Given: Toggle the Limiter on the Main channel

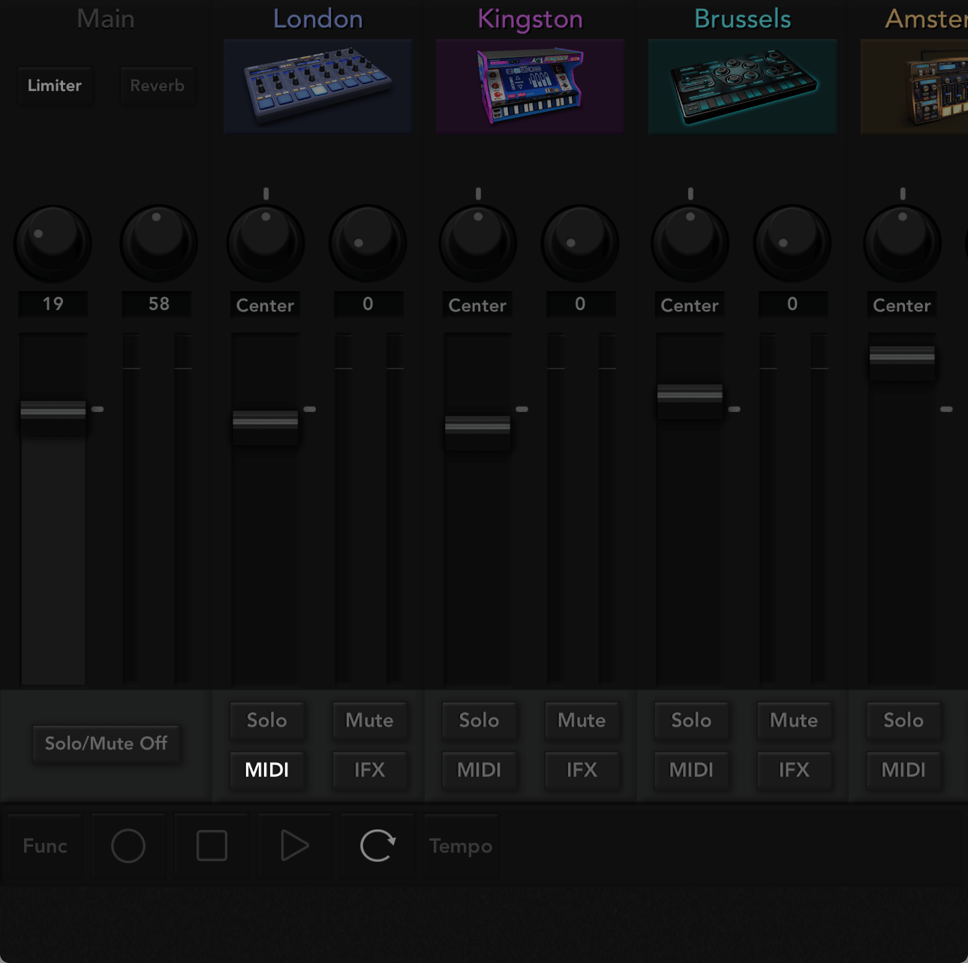Looking at the screenshot, I should coord(54,86).
